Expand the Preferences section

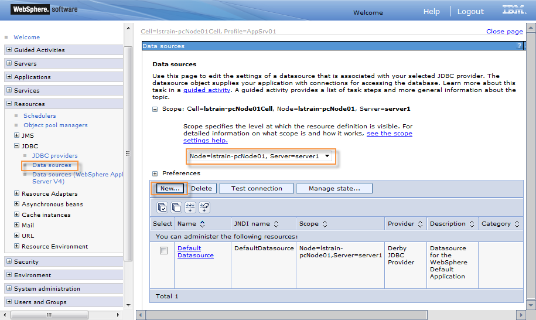tap(155, 173)
